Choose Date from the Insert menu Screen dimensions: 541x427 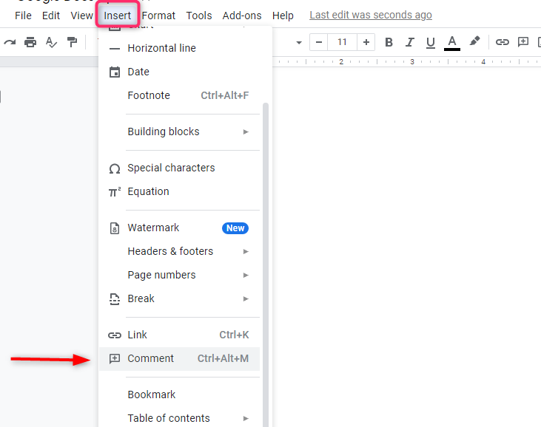click(x=179, y=72)
